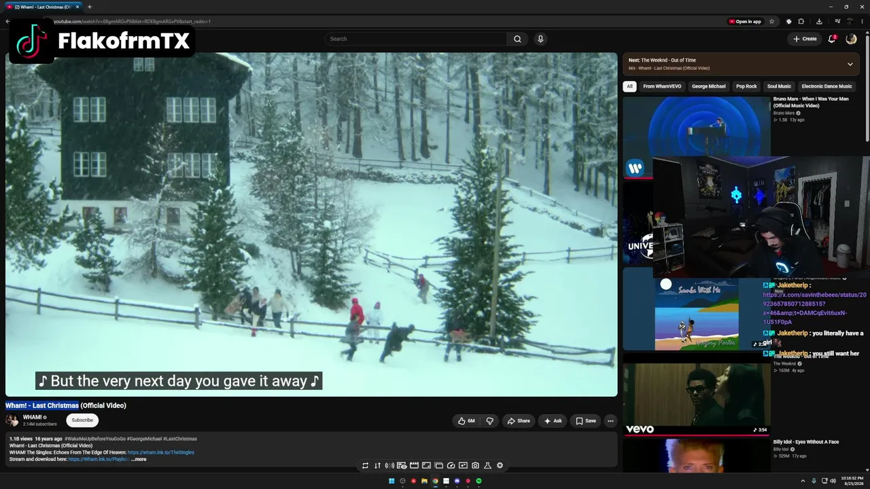The height and width of the screenshot is (489, 870).
Task: Open the Chrome three-dot menu
Action: (x=861, y=21)
